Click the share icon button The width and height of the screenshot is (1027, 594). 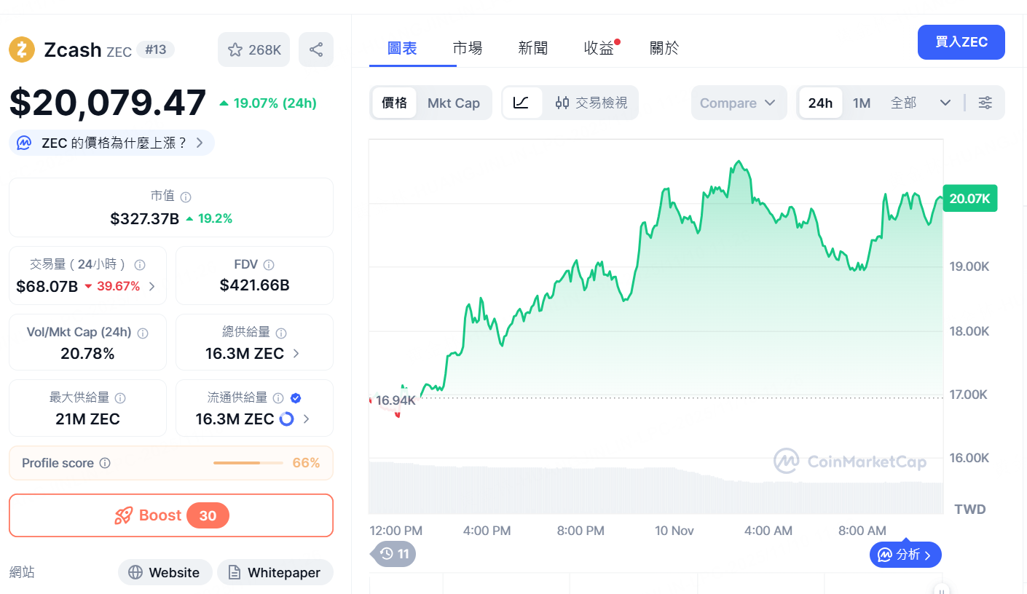tap(316, 49)
